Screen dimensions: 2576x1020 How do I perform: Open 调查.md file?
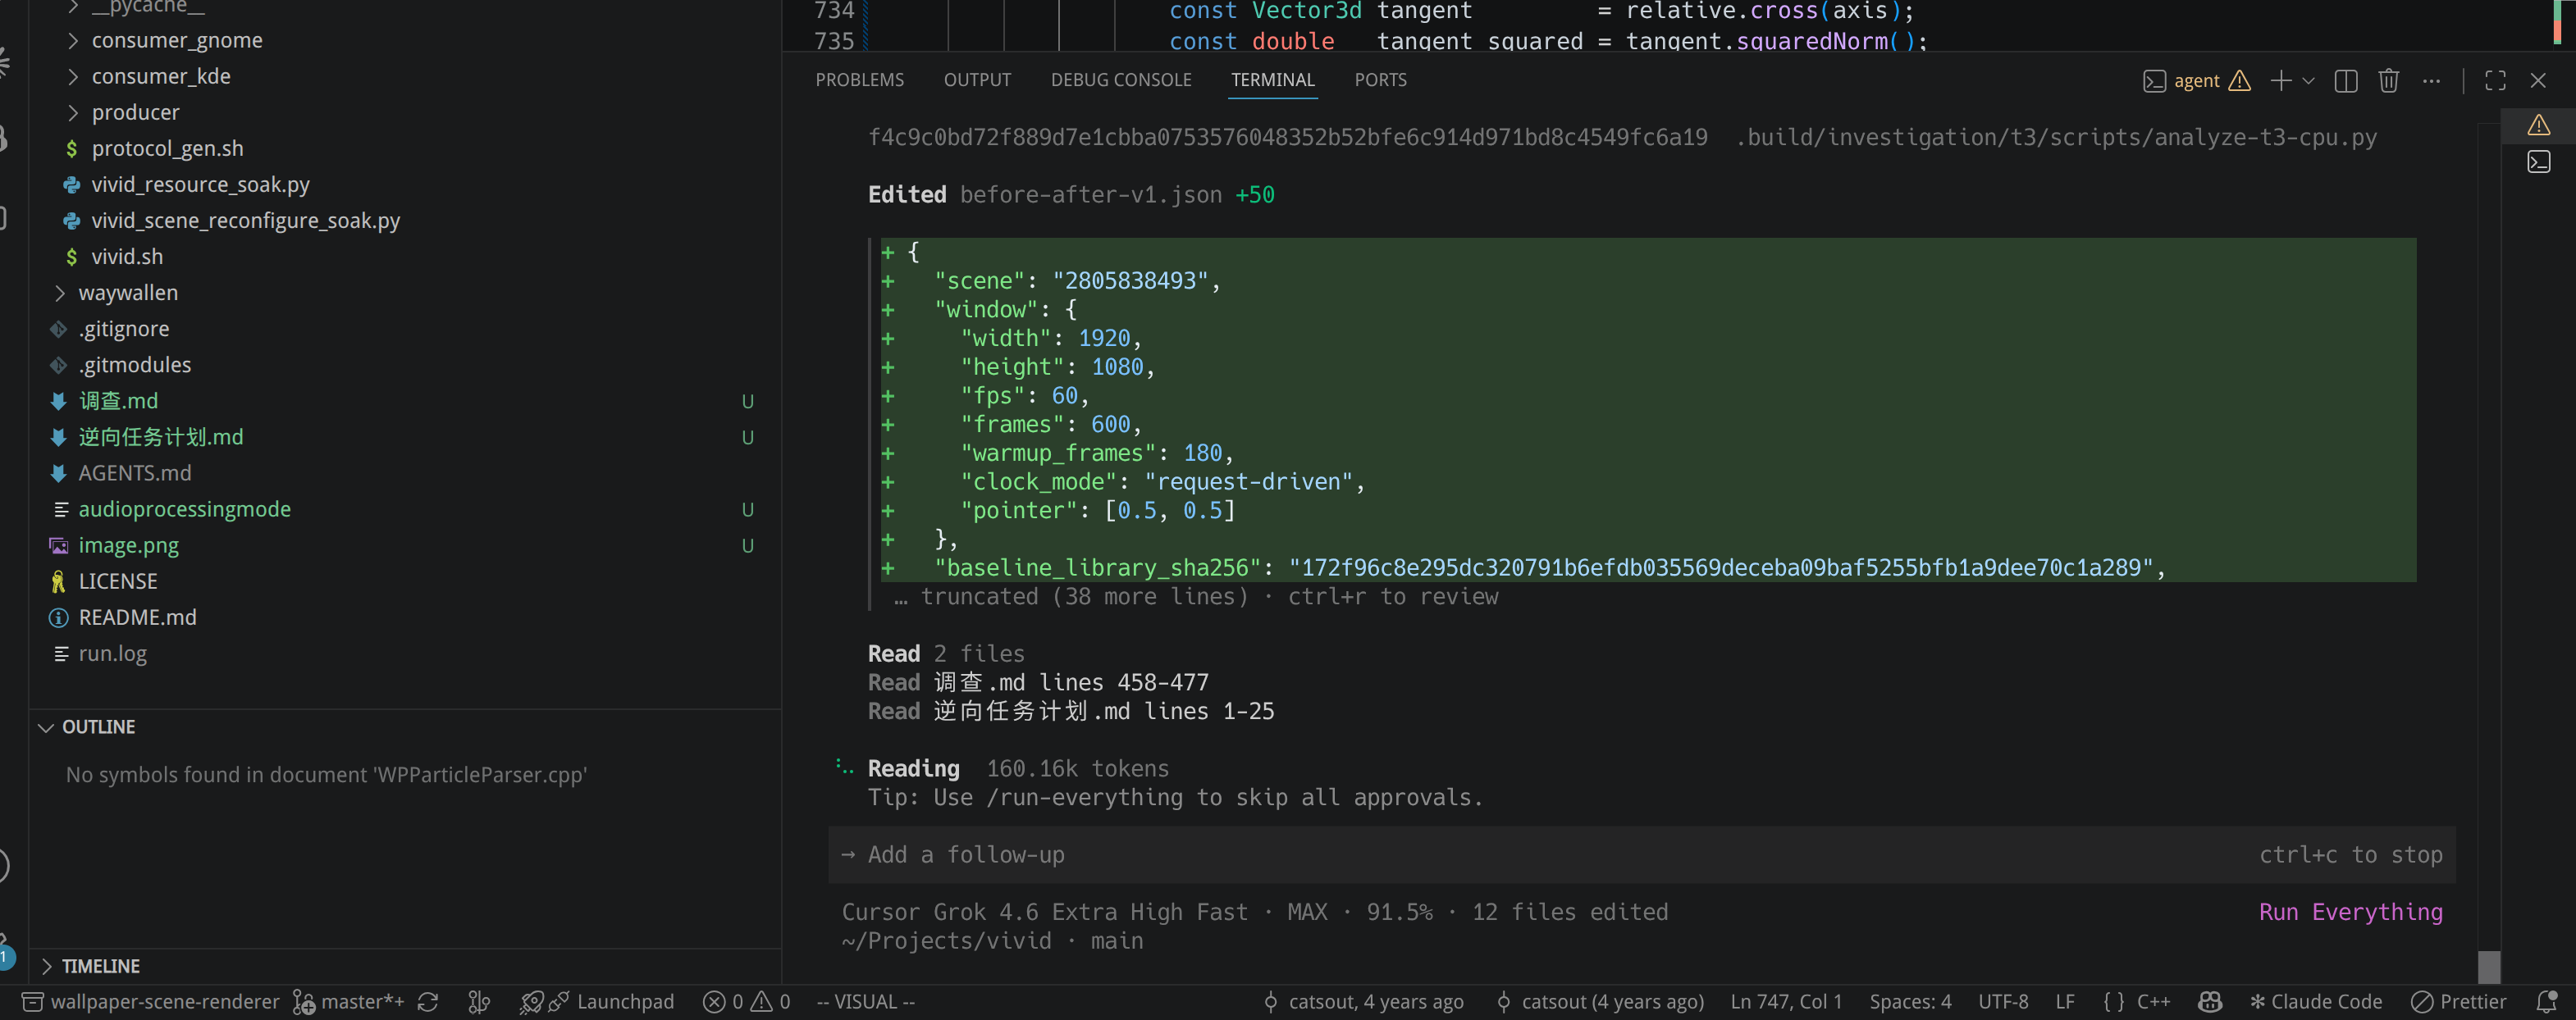[x=118, y=401]
